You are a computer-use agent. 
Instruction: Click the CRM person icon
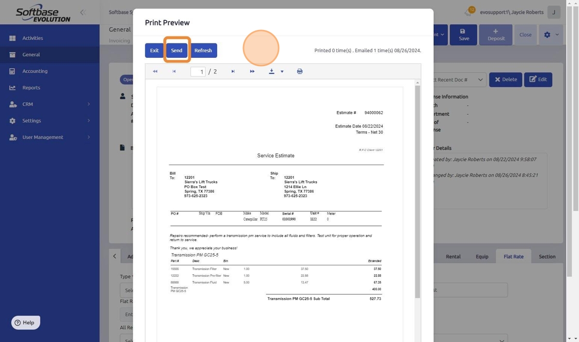coord(13,104)
